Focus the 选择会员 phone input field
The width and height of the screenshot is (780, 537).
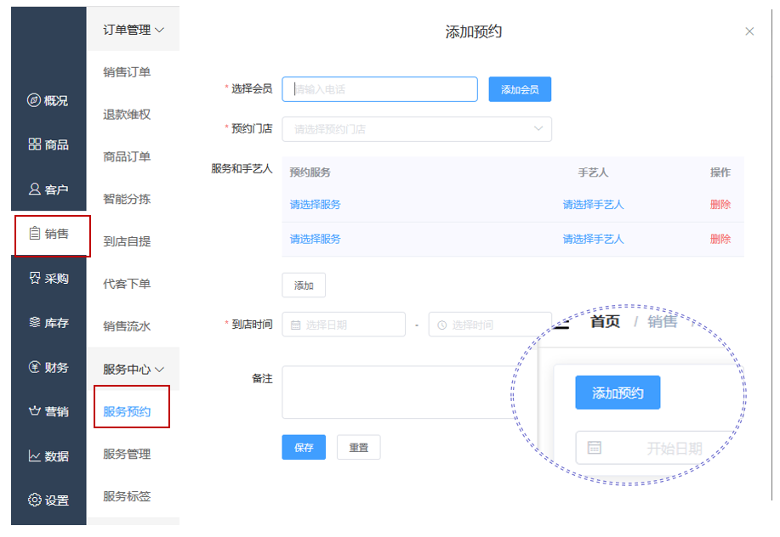[379, 89]
